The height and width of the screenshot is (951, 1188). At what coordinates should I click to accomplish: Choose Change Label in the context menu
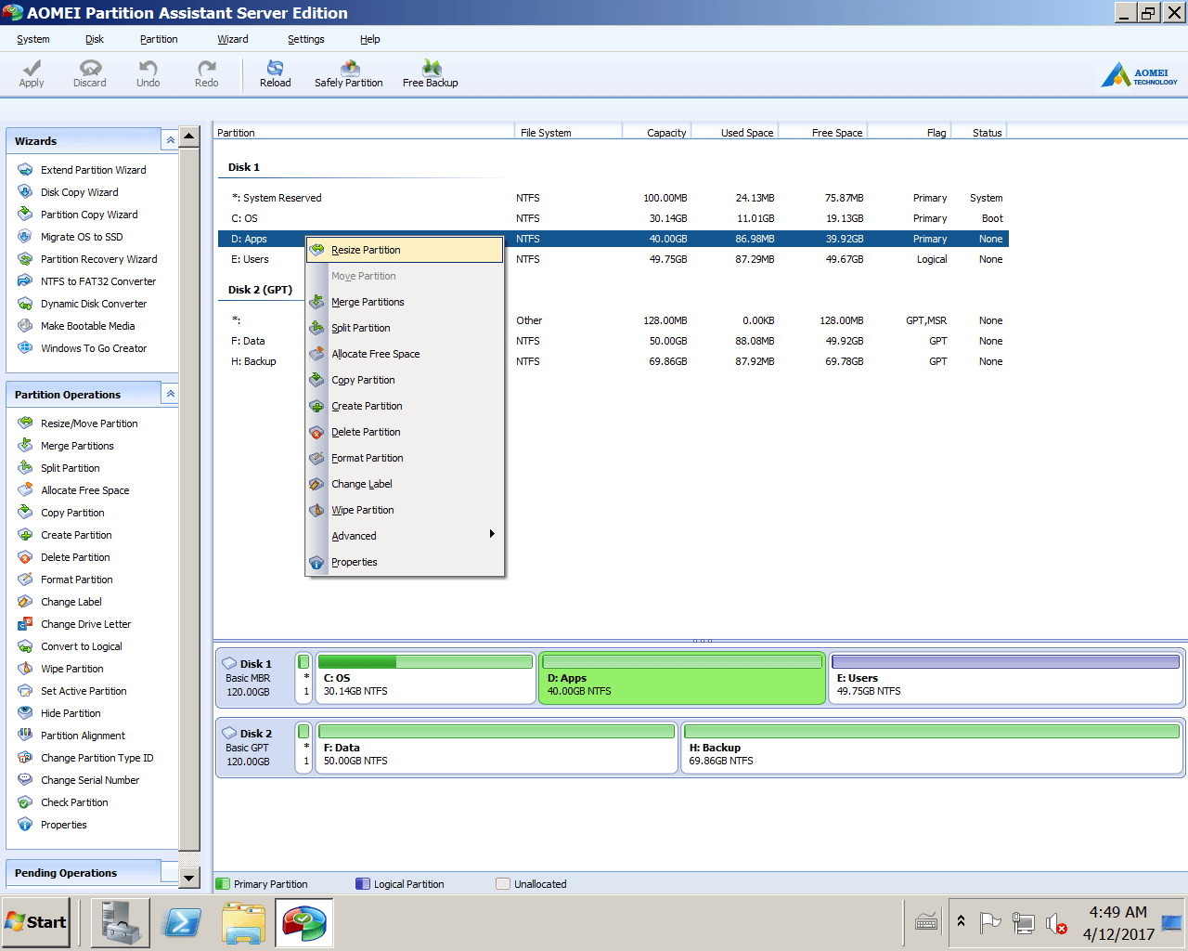pos(405,484)
